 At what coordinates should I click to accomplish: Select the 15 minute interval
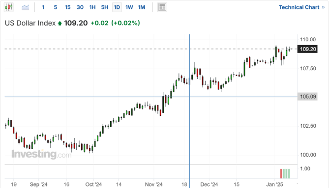tap(67, 7)
